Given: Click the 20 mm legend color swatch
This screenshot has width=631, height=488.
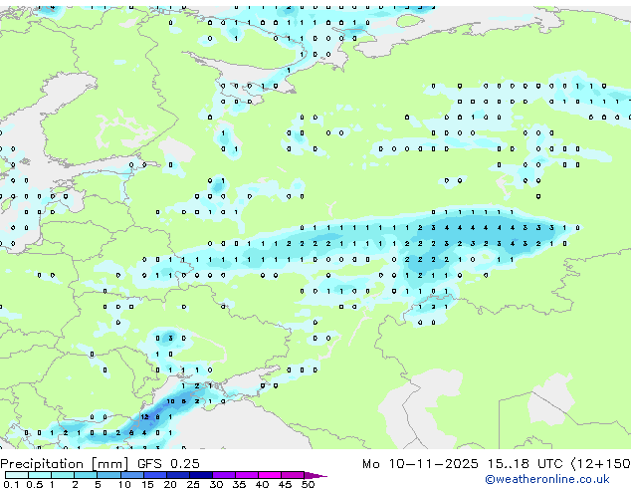Looking at the screenshot, I should (178, 475).
